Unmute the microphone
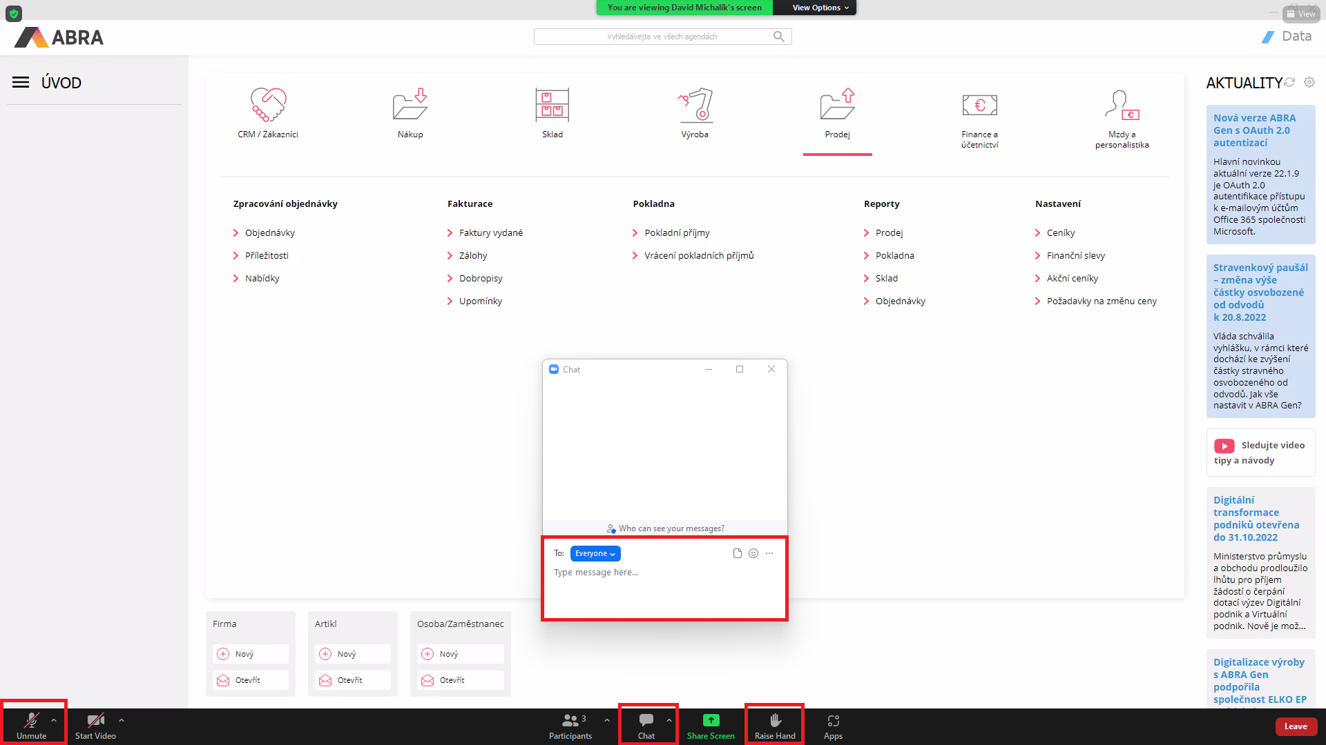1326x745 pixels. [31, 725]
